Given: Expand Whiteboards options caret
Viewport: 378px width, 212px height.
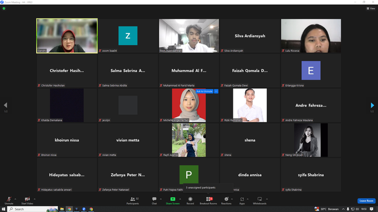Looking at the screenshot, I should point(267,199).
